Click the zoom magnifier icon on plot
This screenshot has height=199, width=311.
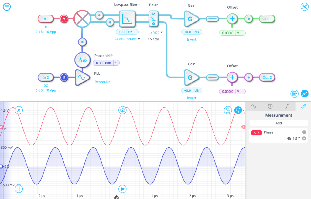pyautogui.click(x=228, y=110)
